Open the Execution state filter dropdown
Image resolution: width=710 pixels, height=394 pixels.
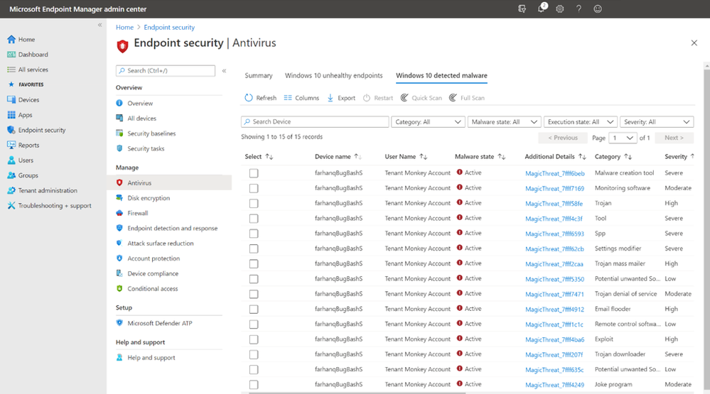pos(581,121)
